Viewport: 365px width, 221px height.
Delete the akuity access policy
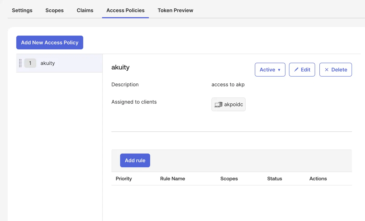click(x=336, y=70)
